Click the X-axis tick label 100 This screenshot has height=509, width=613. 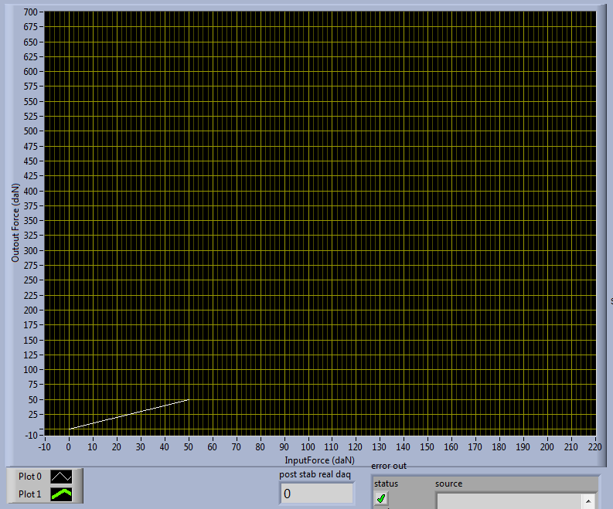[x=308, y=446]
